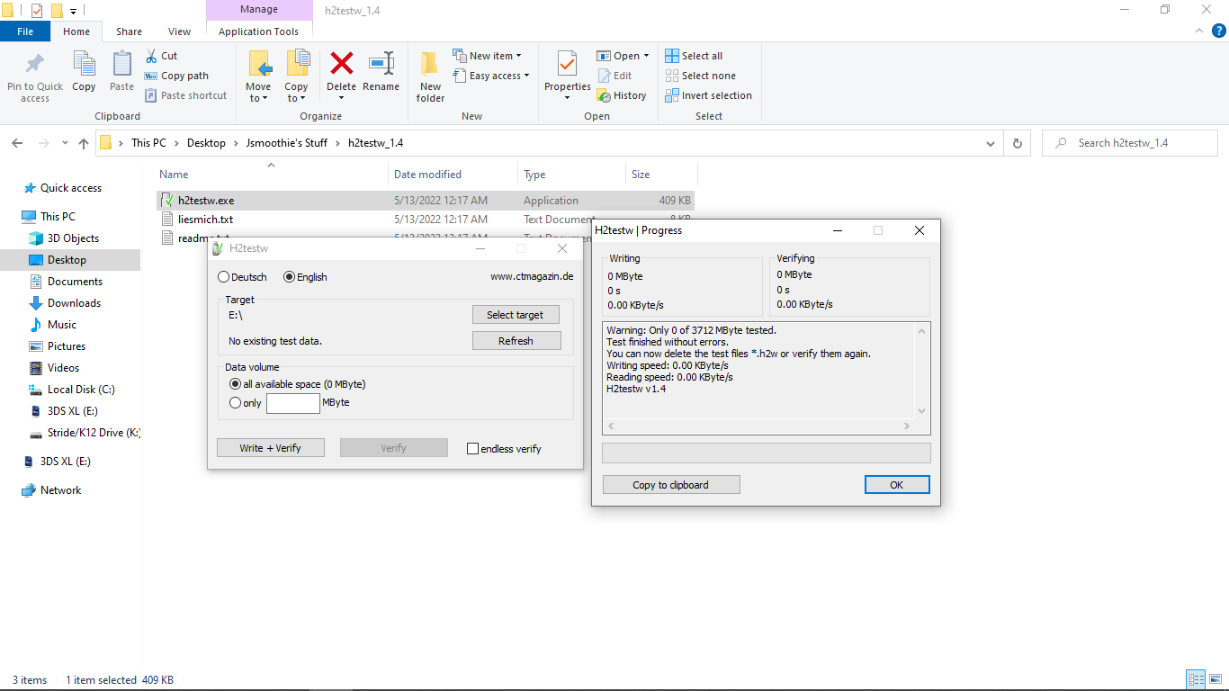
Task: Click the Copy path ribbon item
Action: [x=176, y=76]
